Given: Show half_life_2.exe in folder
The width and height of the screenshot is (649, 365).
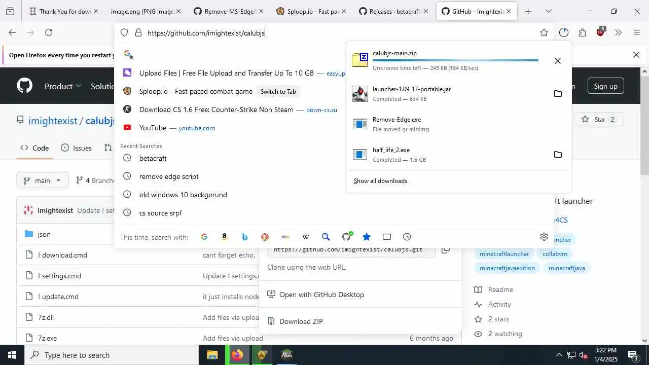Looking at the screenshot, I should tap(558, 155).
